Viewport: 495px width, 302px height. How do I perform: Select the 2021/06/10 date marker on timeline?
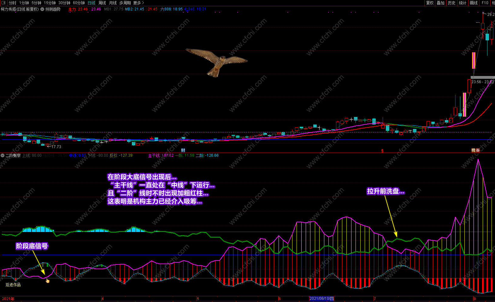point(321,299)
